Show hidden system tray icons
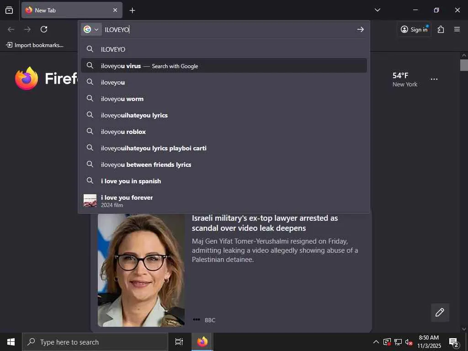468x351 pixels. [376, 342]
